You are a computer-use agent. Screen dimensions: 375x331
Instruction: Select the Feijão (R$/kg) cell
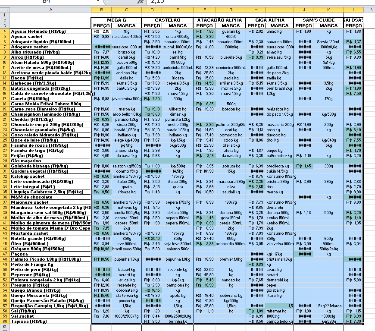pyautogui.click(x=50, y=156)
